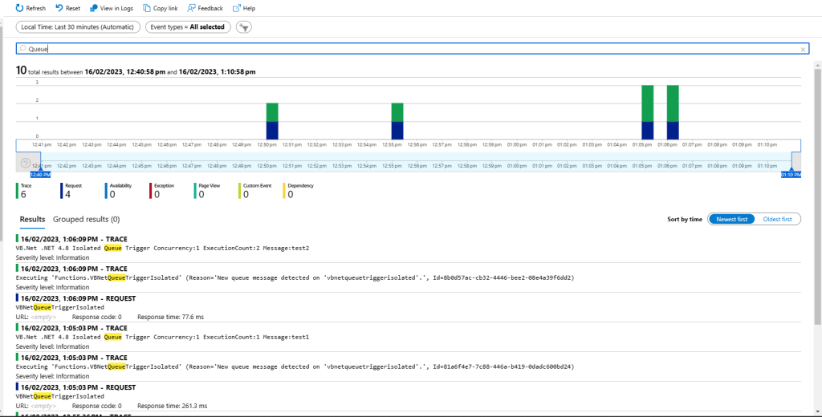Image resolution: width=822 pixels, height=417 pixels.
Task: Select the Results tab
Action: [32, 219]
